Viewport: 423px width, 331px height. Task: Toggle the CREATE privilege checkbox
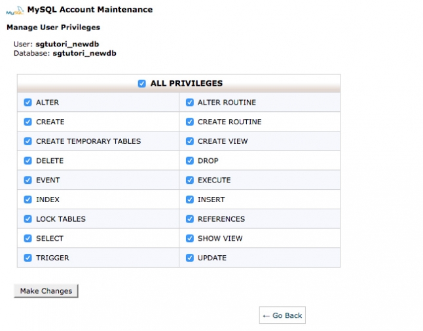28,122
